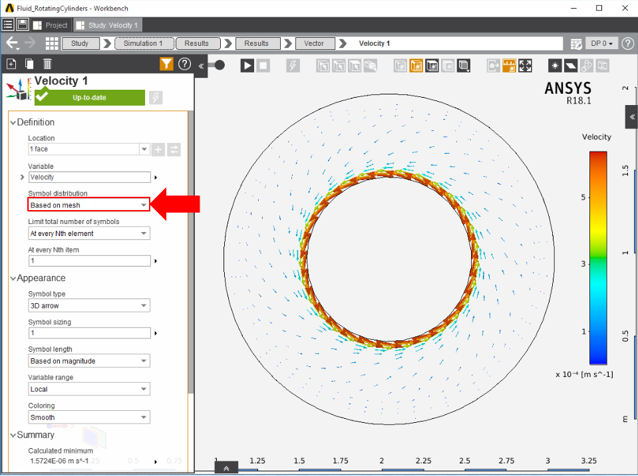Switch to the Project tab
The image size is (638, 476).
(x=51, y=25)
